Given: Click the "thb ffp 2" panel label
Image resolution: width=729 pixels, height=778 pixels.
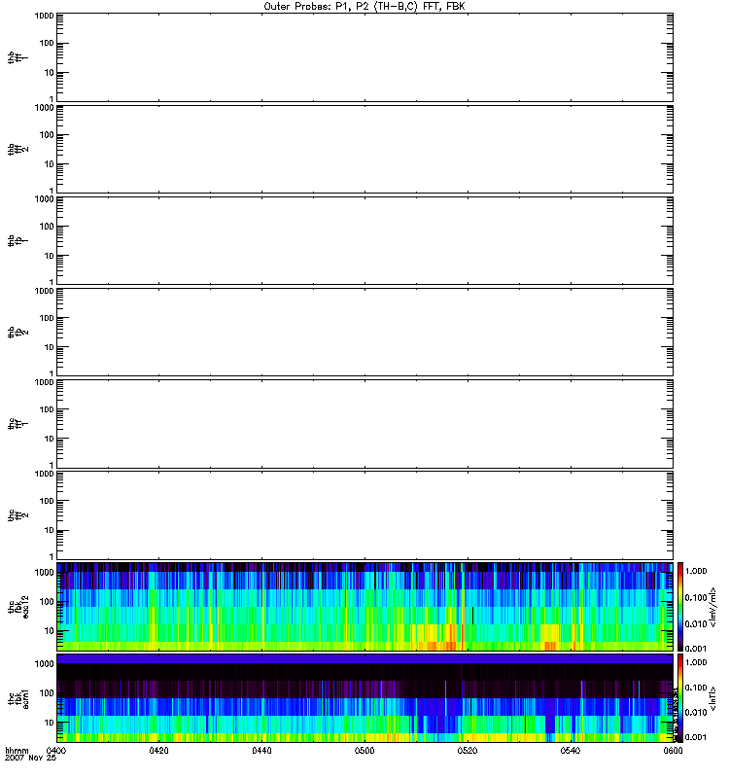Looking at the screenshot, I should click(17, 332).
